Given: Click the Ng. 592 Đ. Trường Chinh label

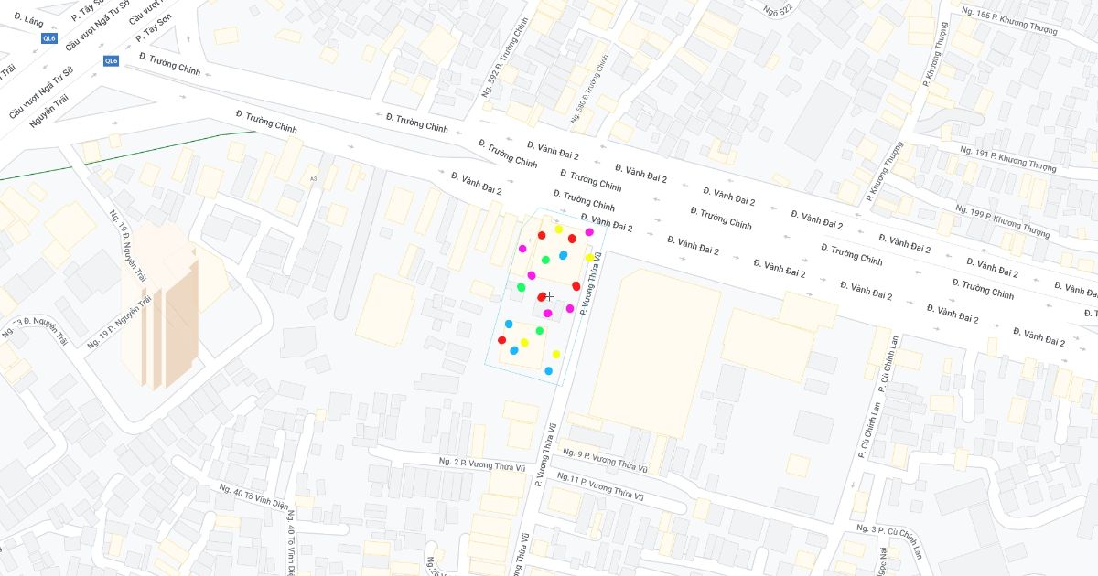Looking at the screenshot, I should click(x=506, y=58).
